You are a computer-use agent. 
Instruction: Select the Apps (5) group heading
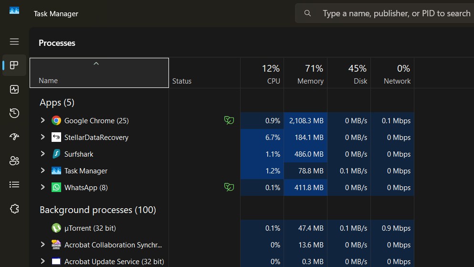[57, 103]
